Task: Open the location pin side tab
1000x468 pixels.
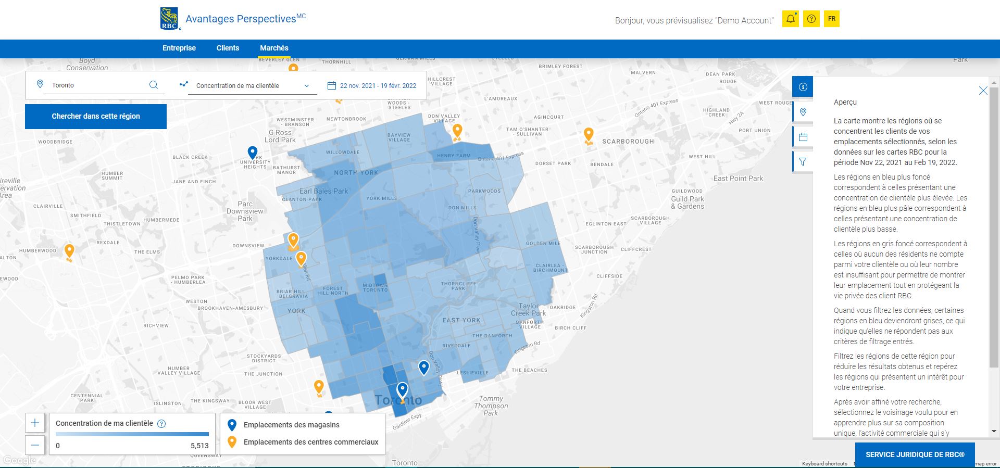Action: [803, 112]
